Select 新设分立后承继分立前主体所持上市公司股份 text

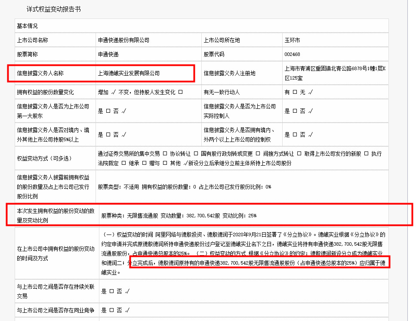point(240,163)
